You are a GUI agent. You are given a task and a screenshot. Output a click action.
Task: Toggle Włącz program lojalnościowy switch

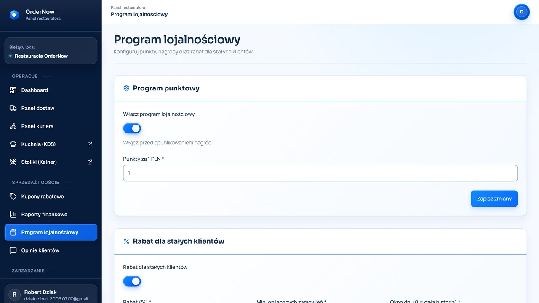point(132,128)
